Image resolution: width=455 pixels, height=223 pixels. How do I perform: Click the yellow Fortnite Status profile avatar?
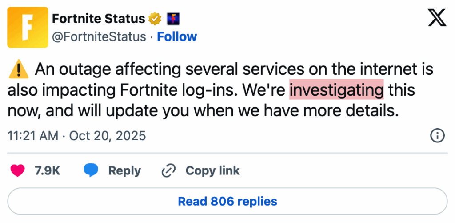(x=28, y=27)
